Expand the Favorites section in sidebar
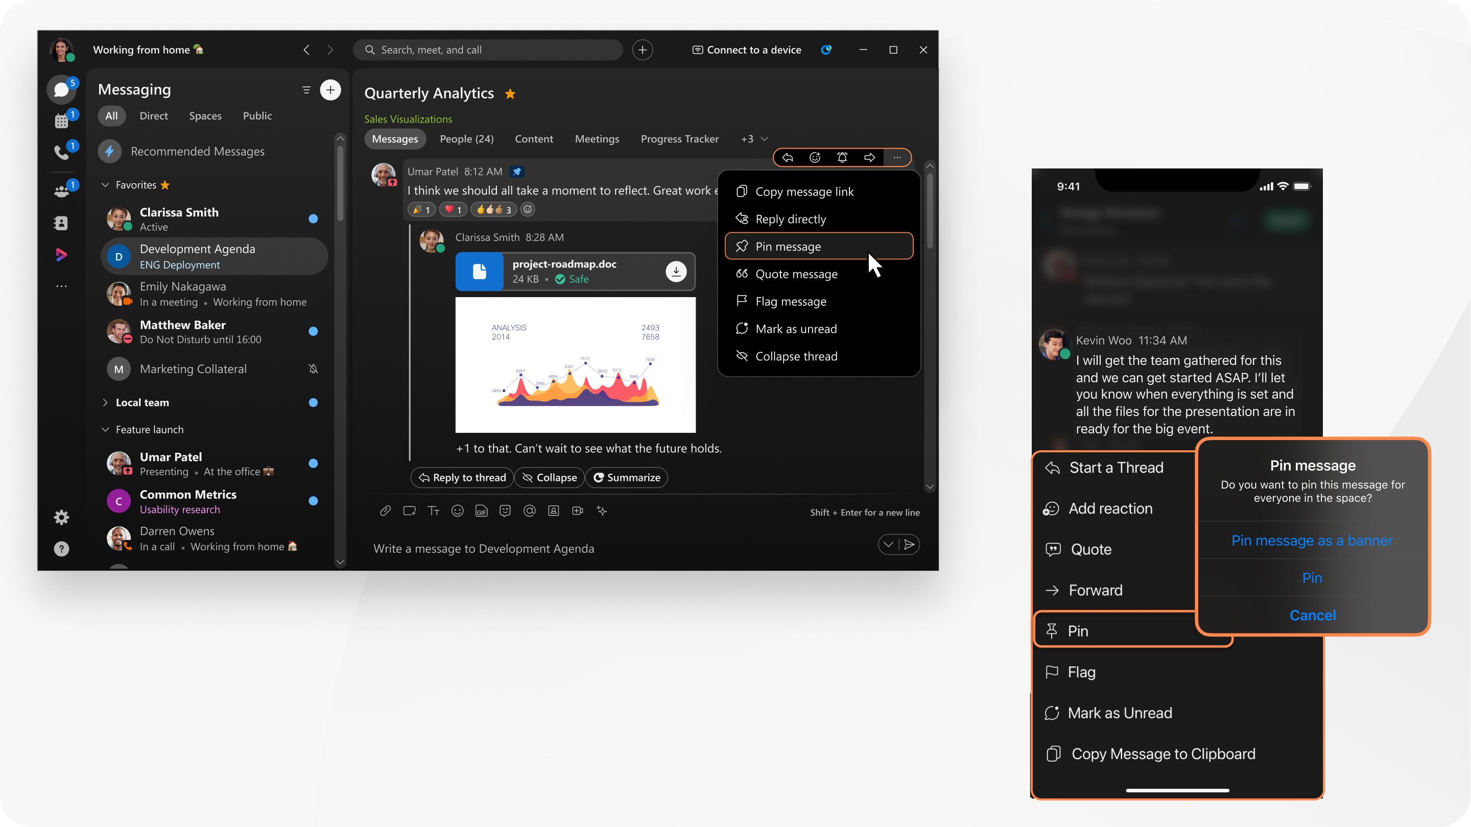The height and width of the screenshot is (827, 1471). click(104, 185)
